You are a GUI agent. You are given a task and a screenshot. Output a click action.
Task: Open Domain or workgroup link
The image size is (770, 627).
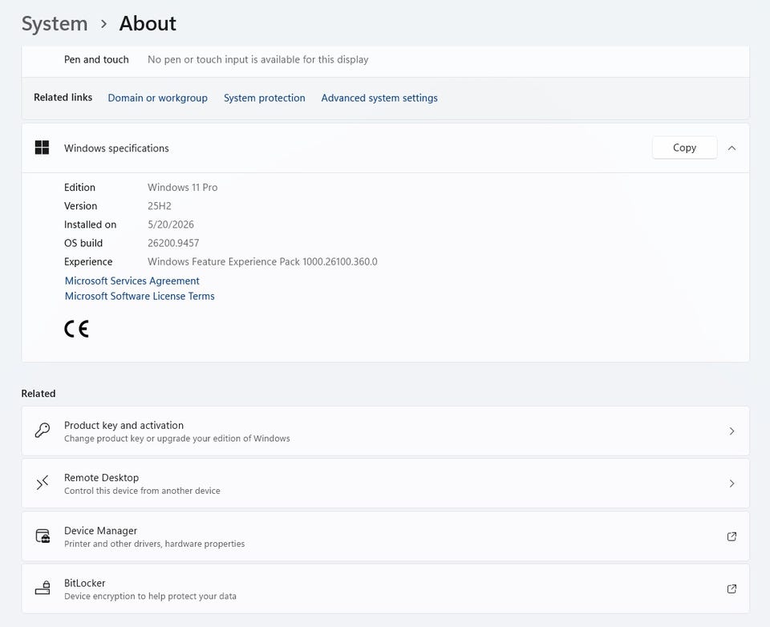158,98
